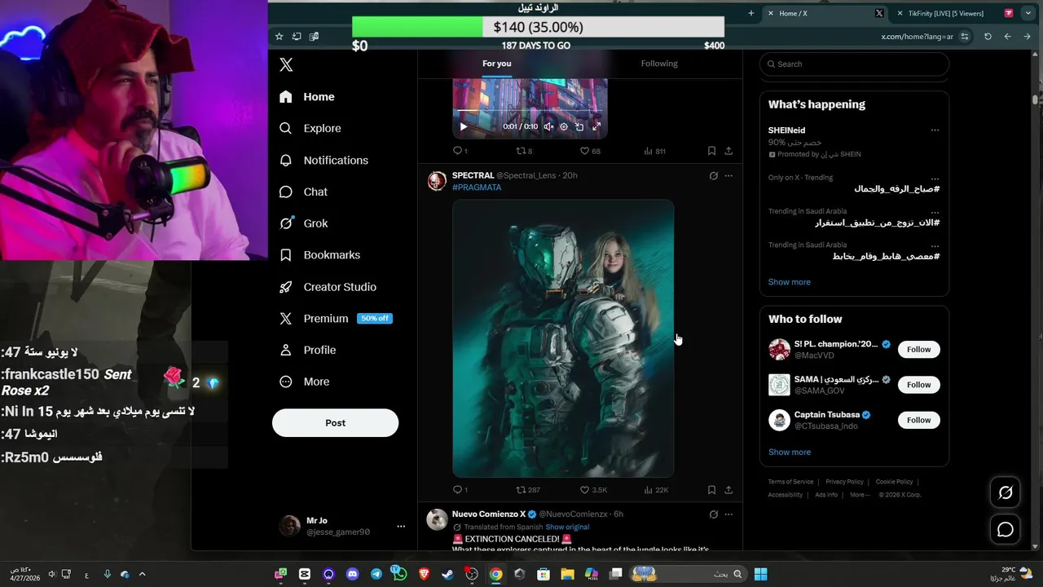Open account menu dots beside Mr Jo
This screenshot has height=587, width=1043.
(401, 527)
